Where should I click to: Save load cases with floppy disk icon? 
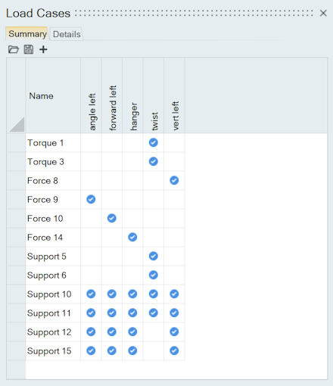click(x=29, y=49)
